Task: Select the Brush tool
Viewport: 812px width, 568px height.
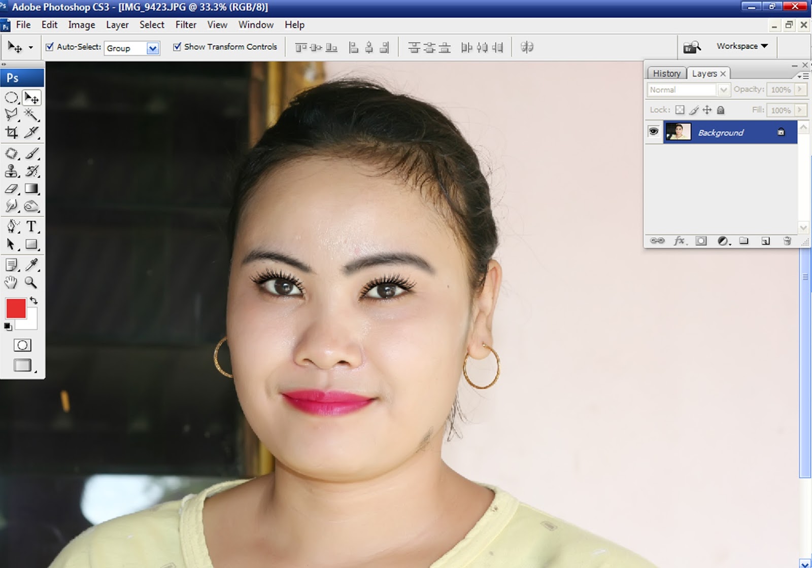Action: [x=31, y=153]
